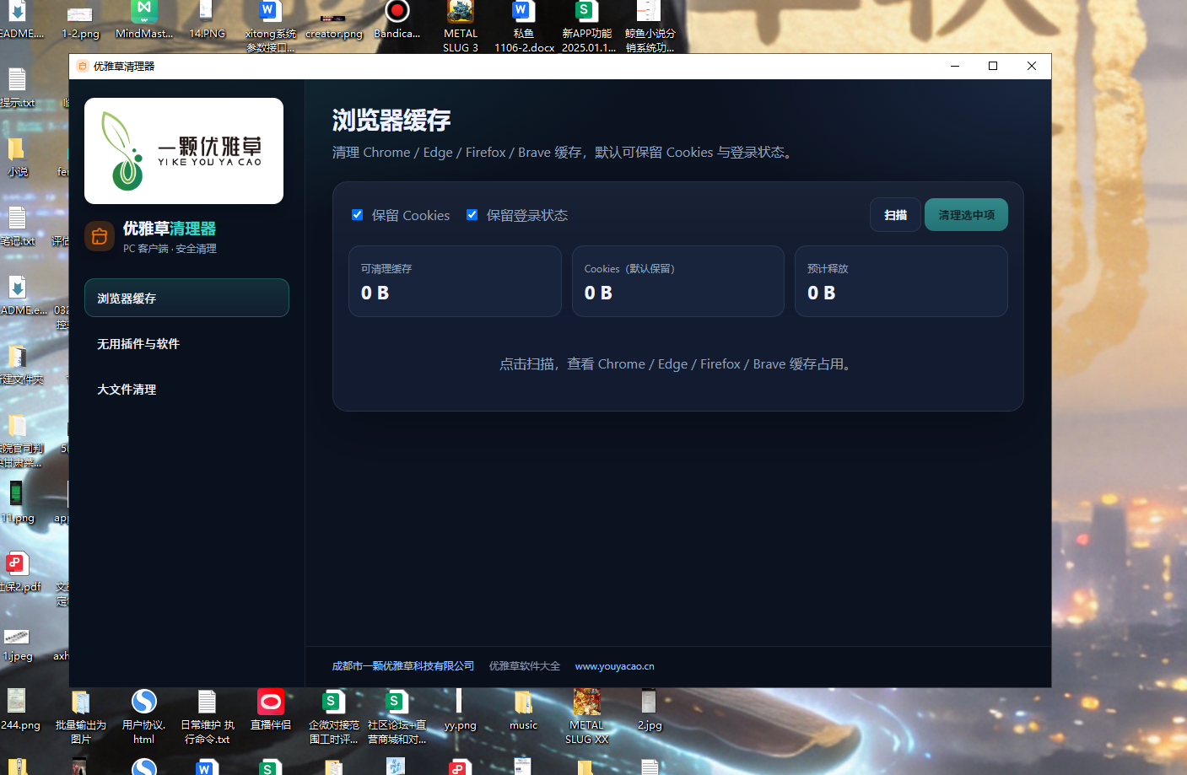
Task: Select the 日常维护 执行命令.txt file
Action: [x=207, y=716]
